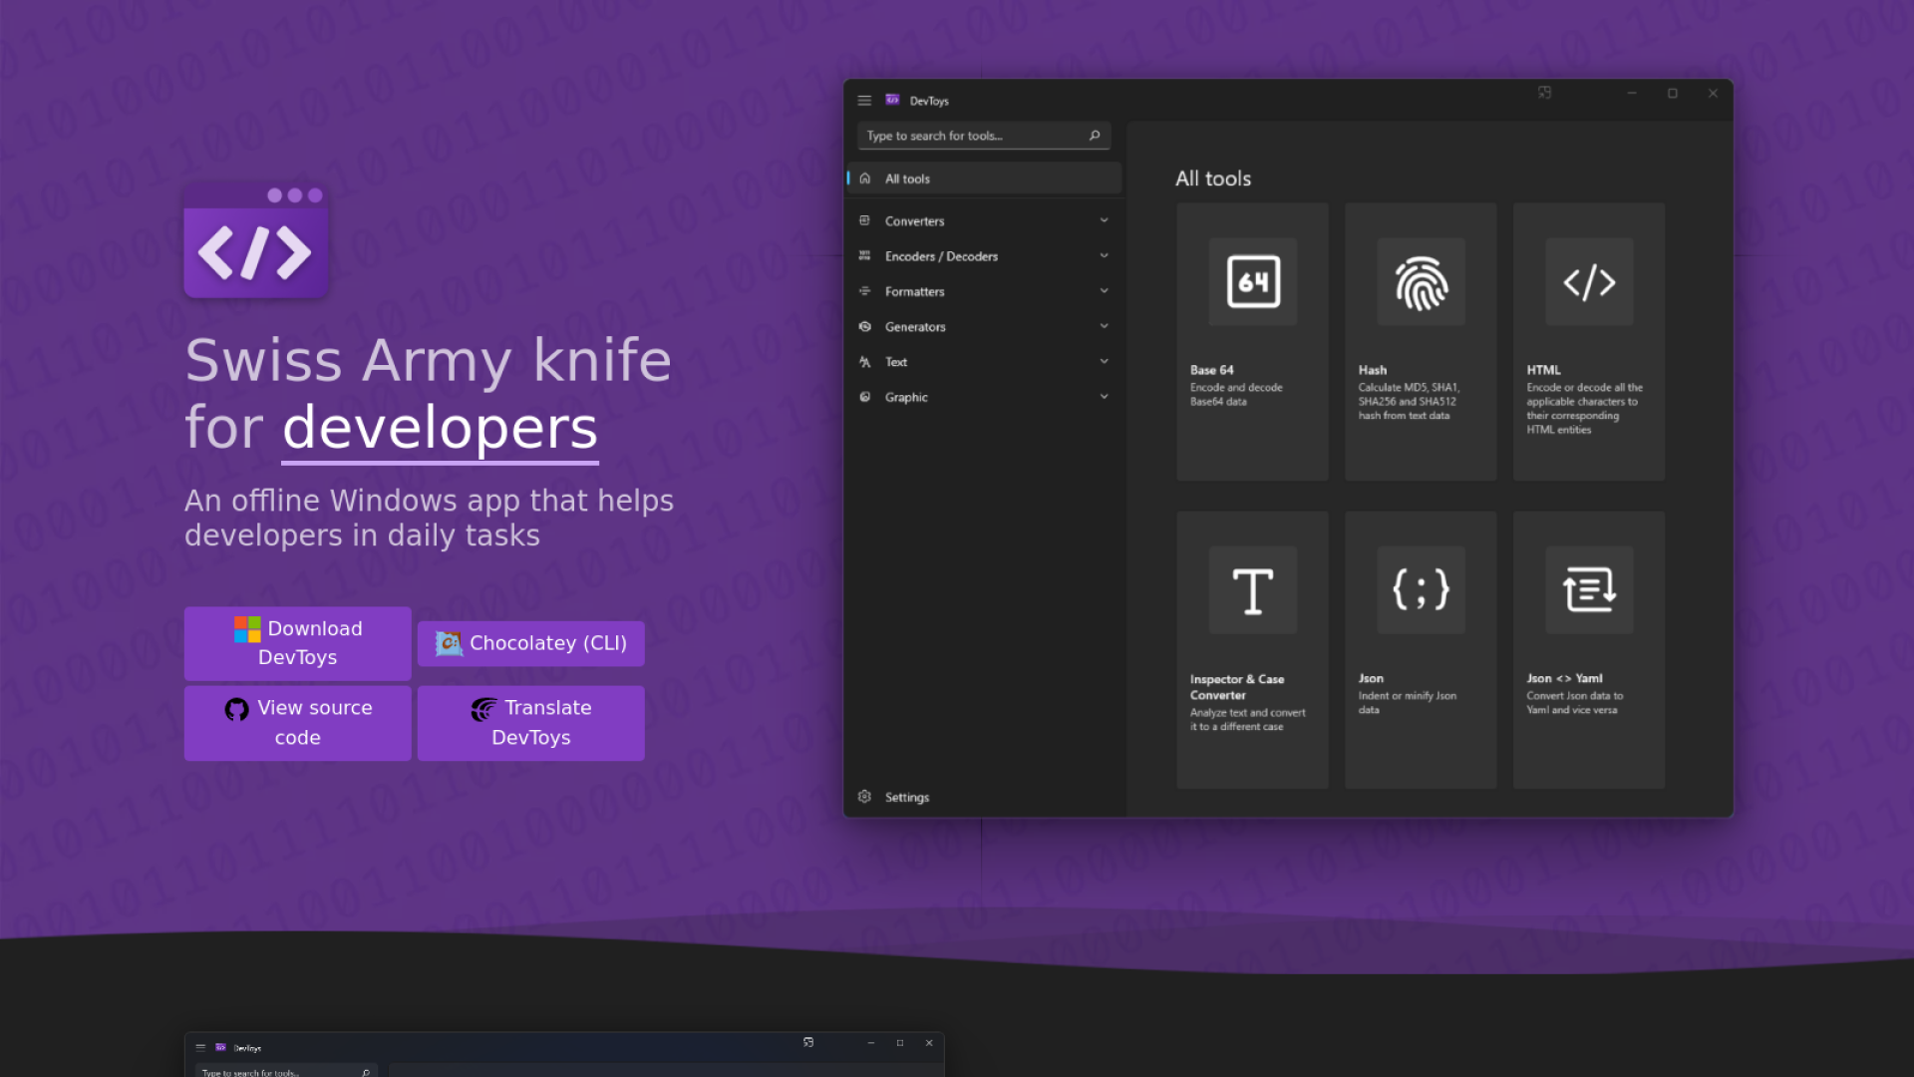Select All tools in the sidebar
Screen dimensions: 1914x1077
click(985, 179)
